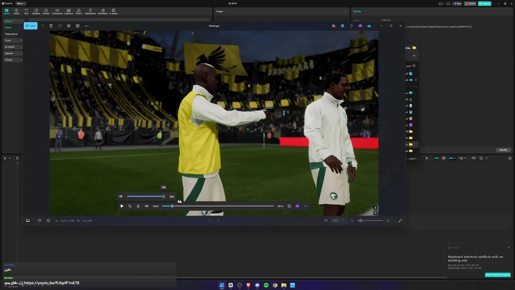The image size is (515, 290).
Task: Click the share icon in viewer toolbar
Action: click(x=69, y=26)
